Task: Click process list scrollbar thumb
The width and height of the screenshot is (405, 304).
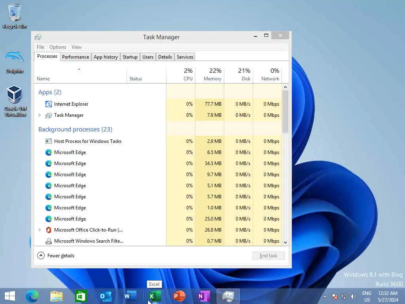Action: [x=286, y=112]
